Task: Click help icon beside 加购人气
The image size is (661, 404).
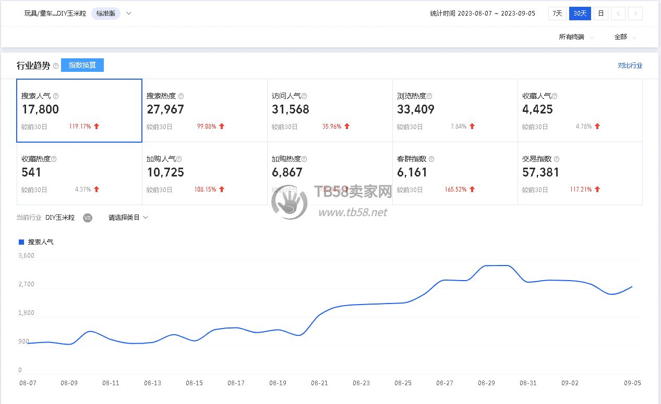Action: [179, 159]
